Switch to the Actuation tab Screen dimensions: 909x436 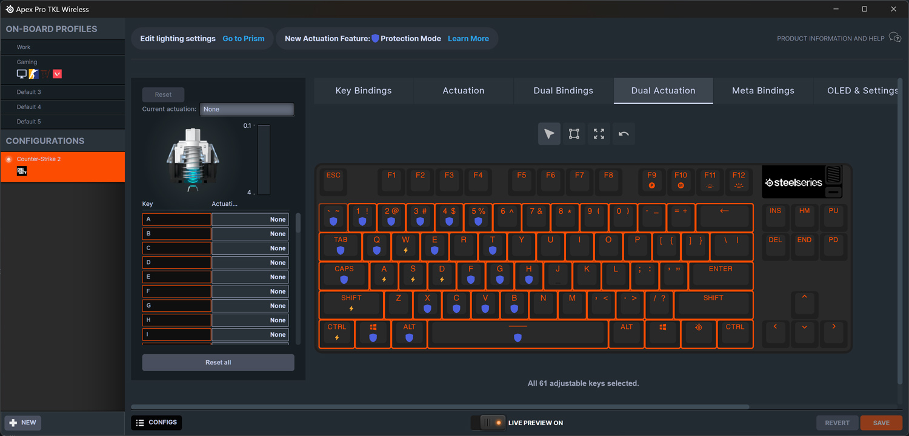point(464,91)
